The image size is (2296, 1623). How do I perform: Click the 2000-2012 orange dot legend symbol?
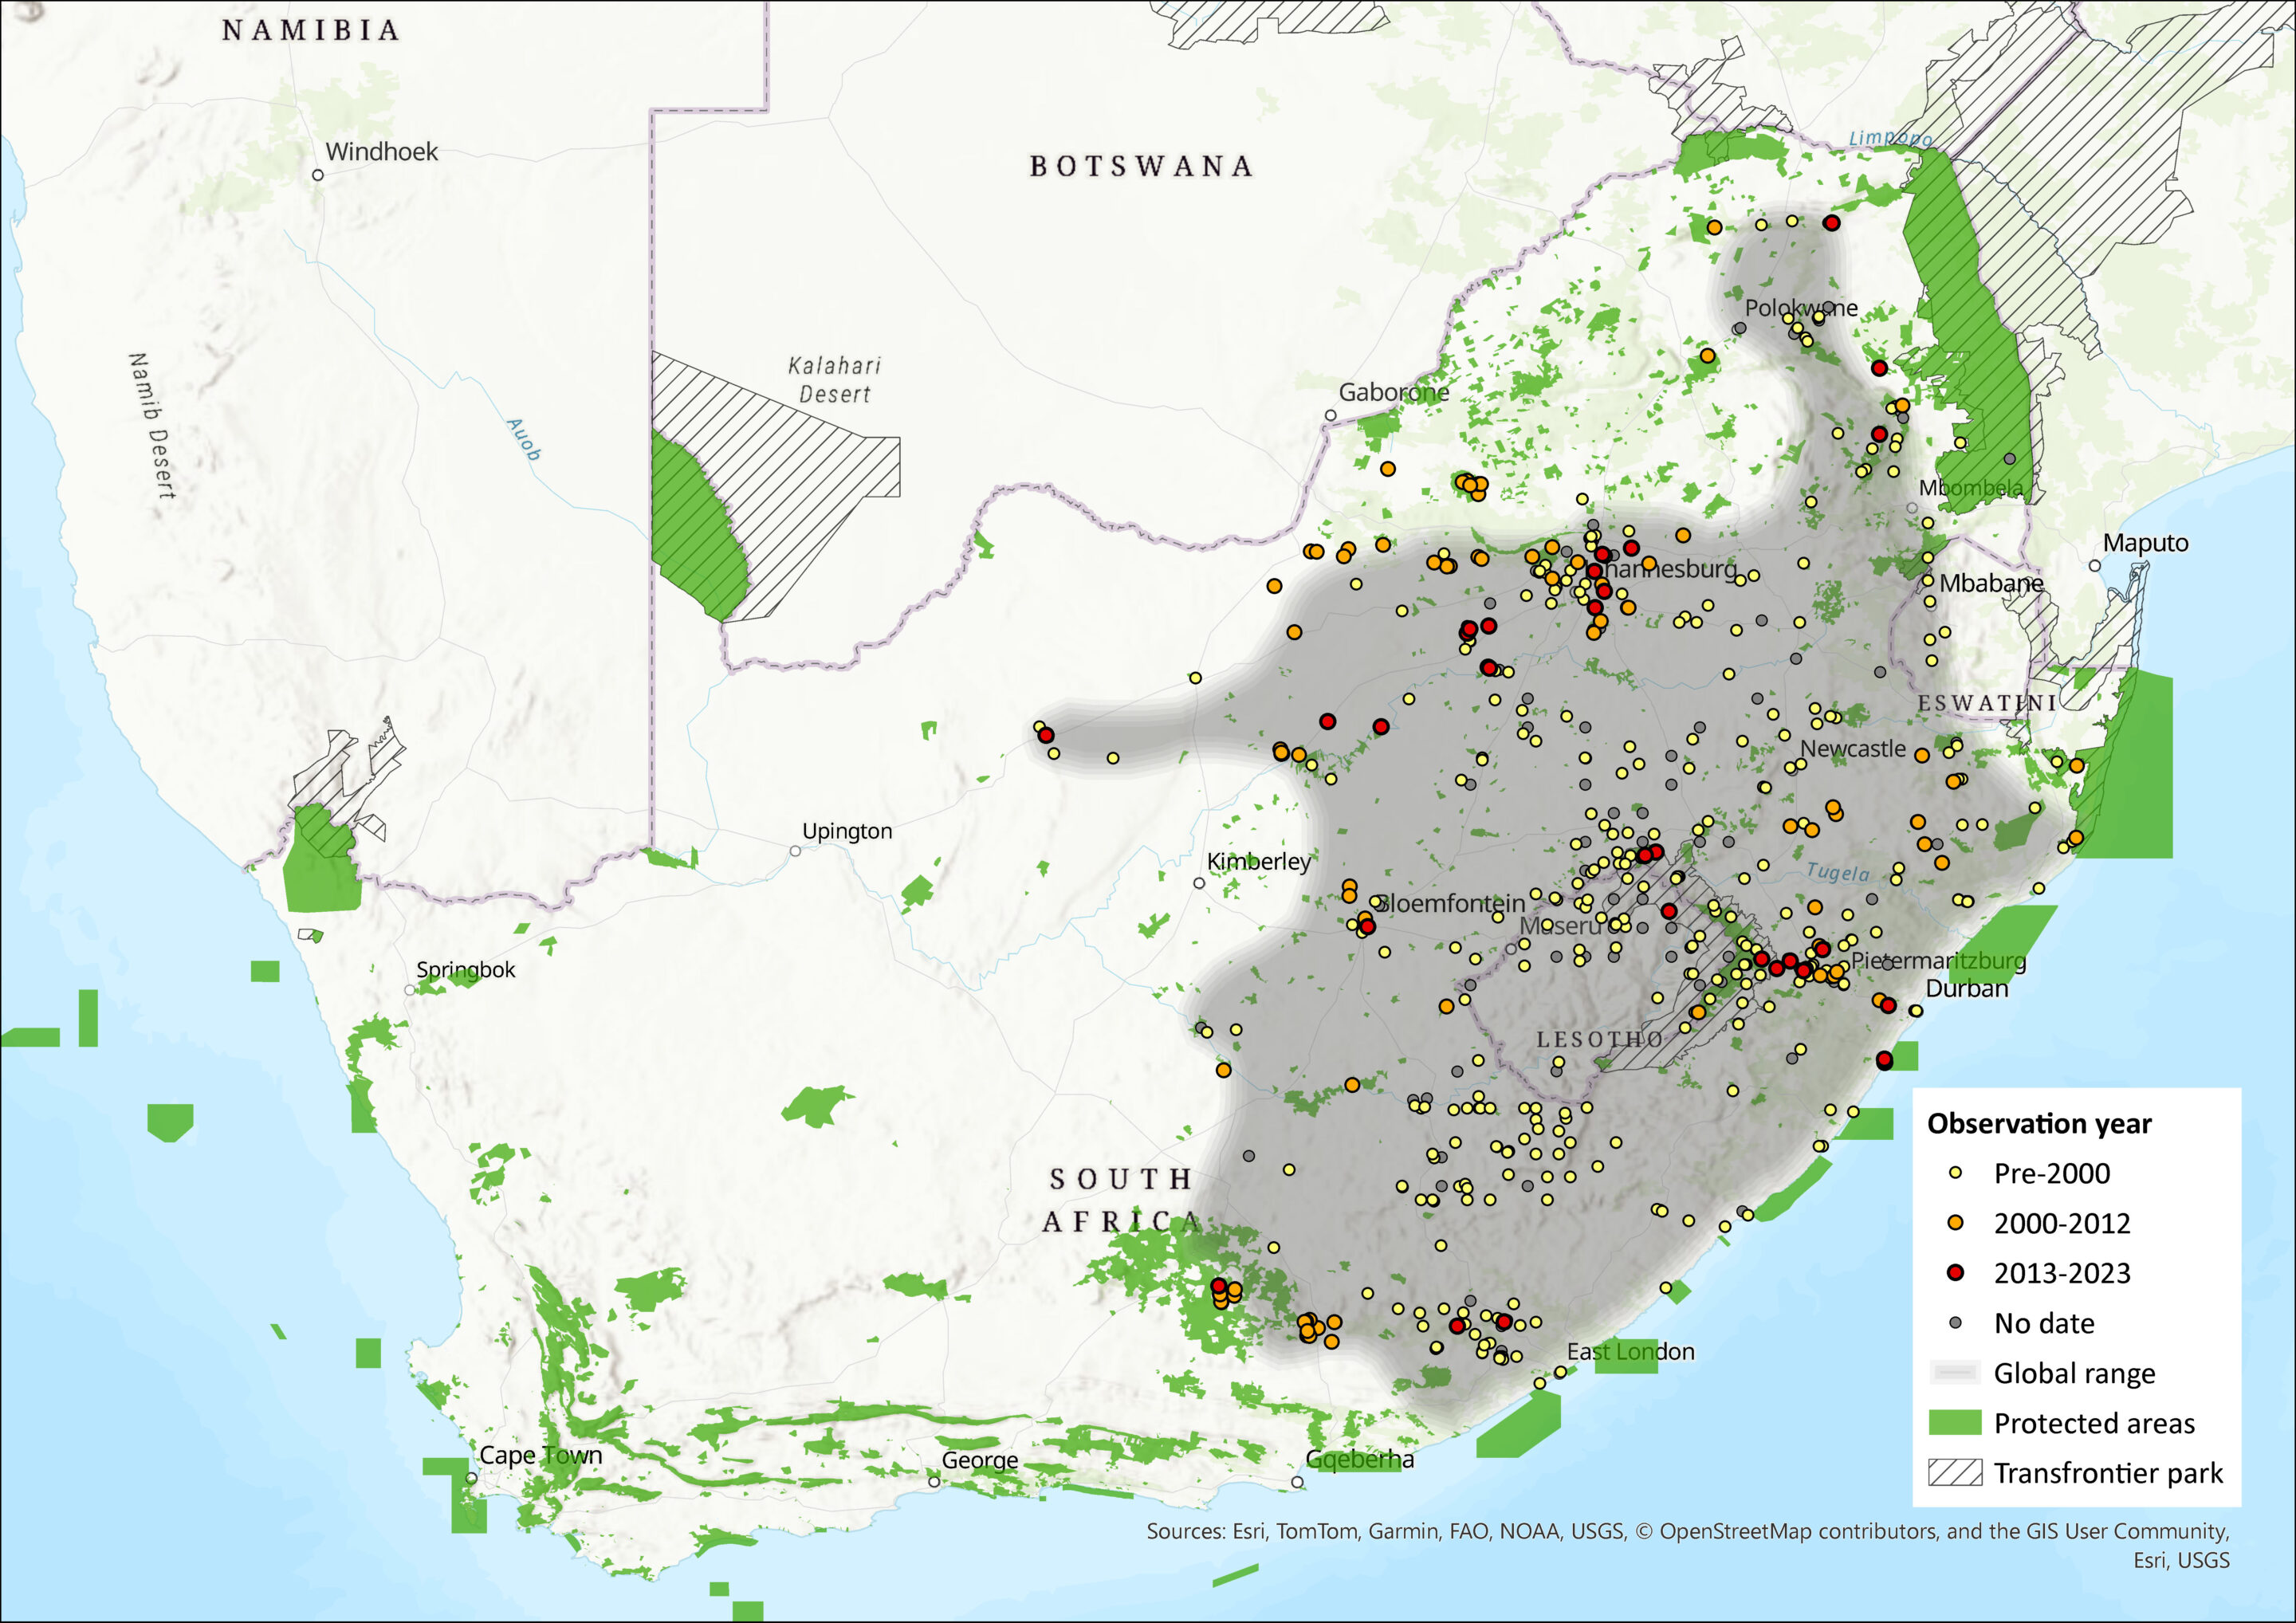(x=1956, y=1223)
